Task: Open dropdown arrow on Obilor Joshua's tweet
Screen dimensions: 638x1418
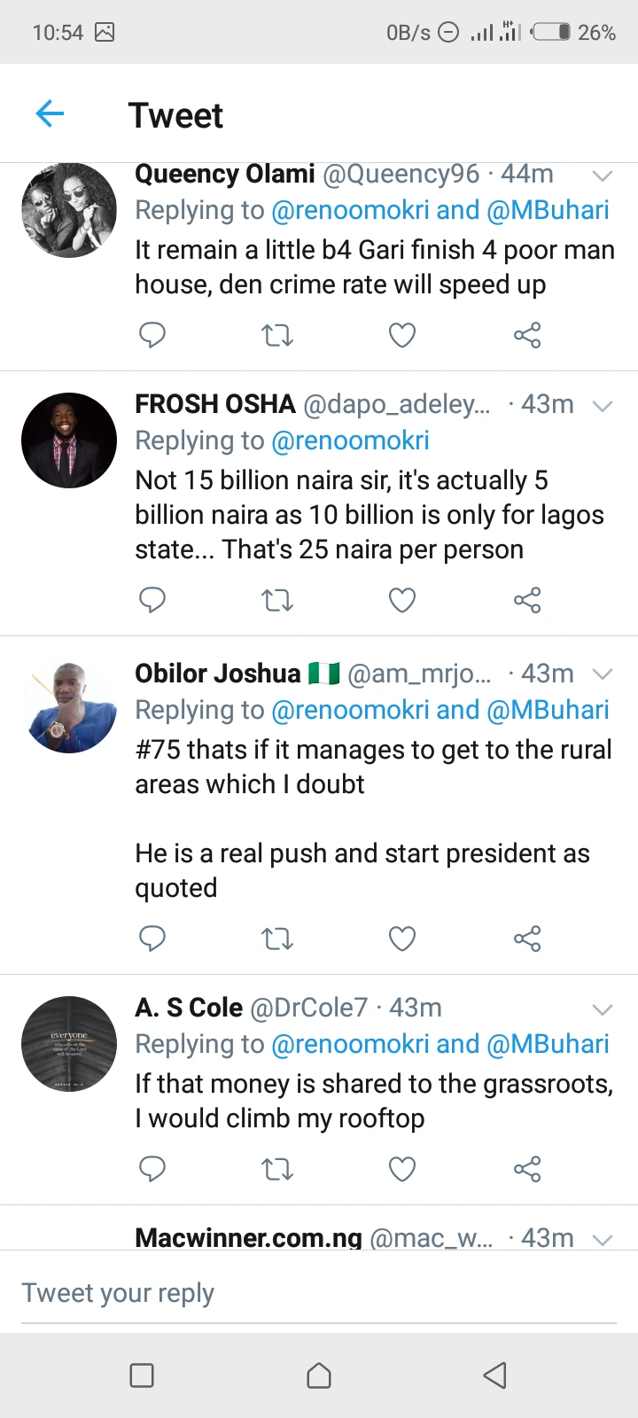Action: 603,674
